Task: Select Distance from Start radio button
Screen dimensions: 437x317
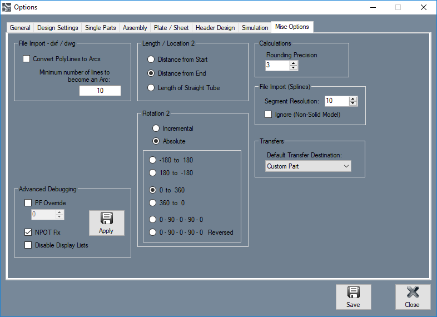Action: (151, 60)
